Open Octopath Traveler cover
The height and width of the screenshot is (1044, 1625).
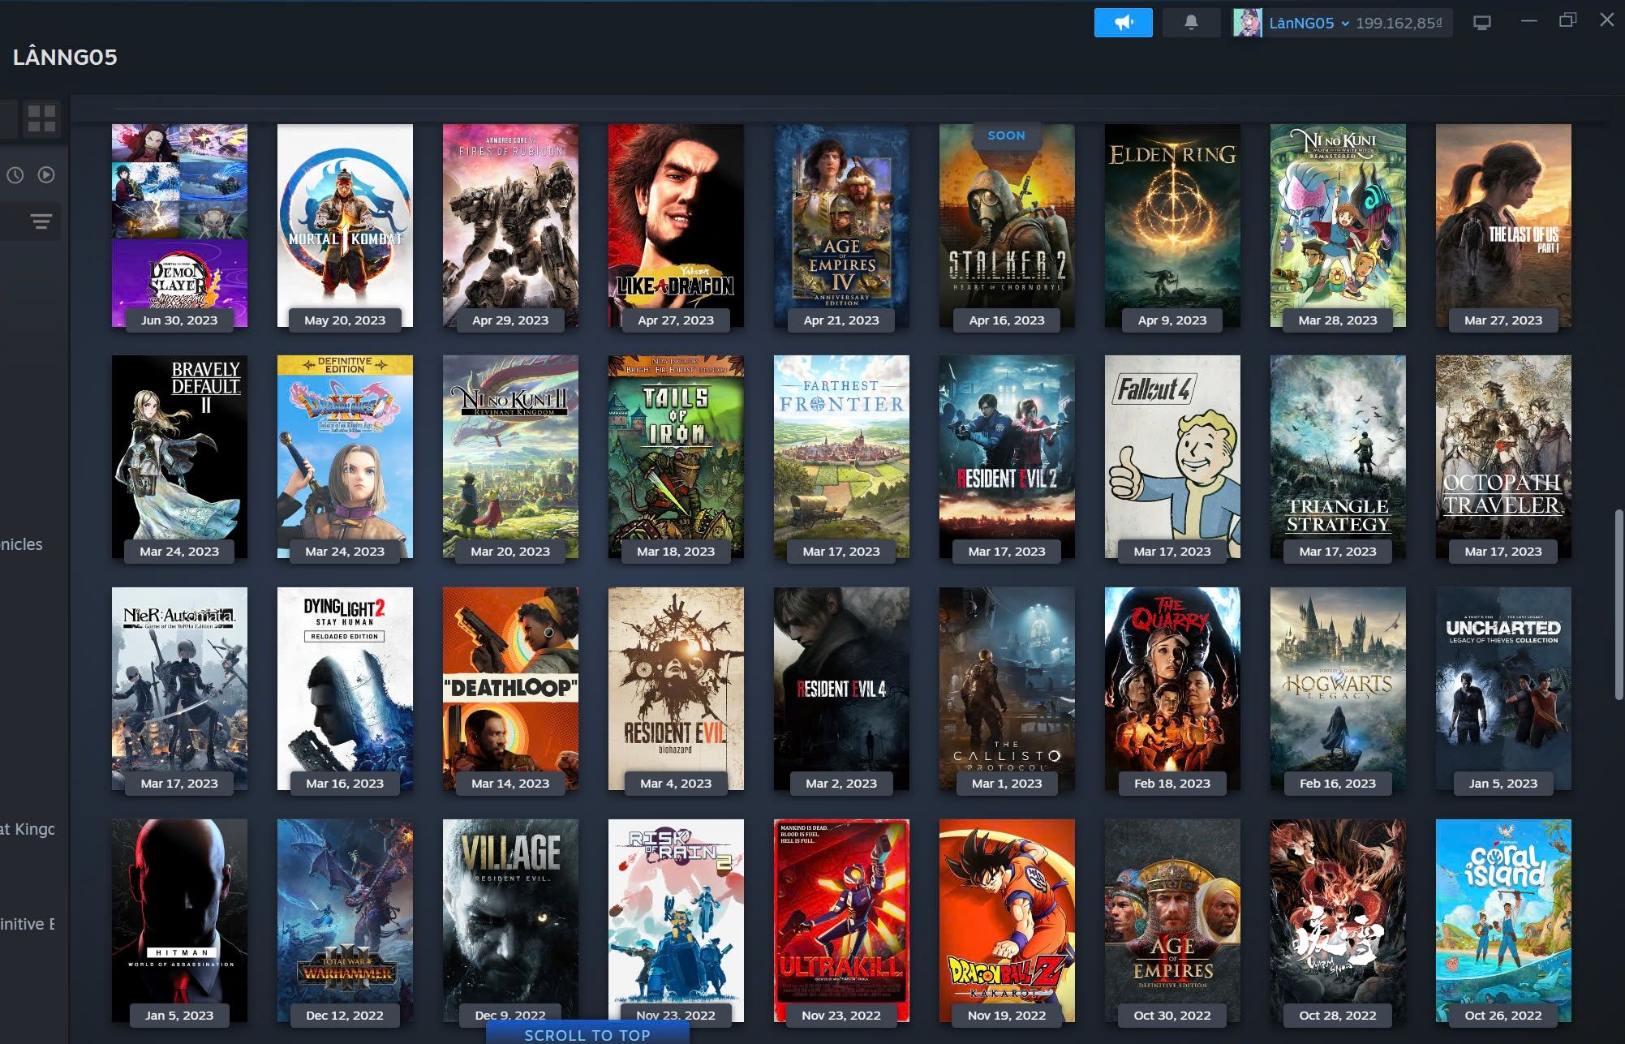1503,457
